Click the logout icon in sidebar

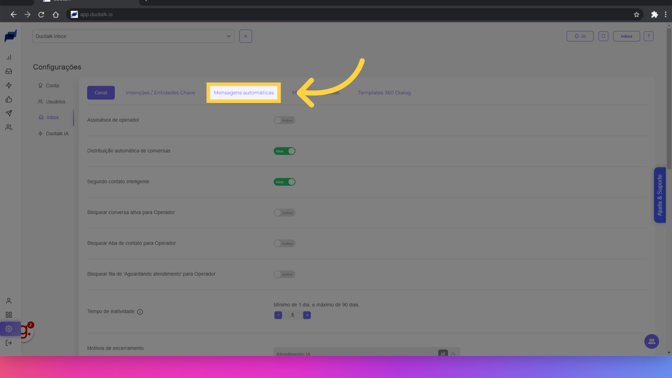9,343
